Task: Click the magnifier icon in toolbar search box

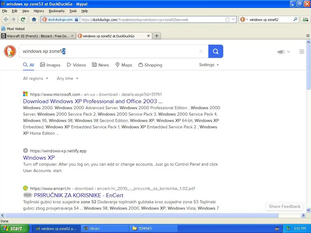Action: click(295, 19)
